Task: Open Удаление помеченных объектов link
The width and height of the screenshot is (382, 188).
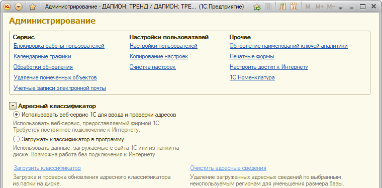Action: (x=55, y=77)
